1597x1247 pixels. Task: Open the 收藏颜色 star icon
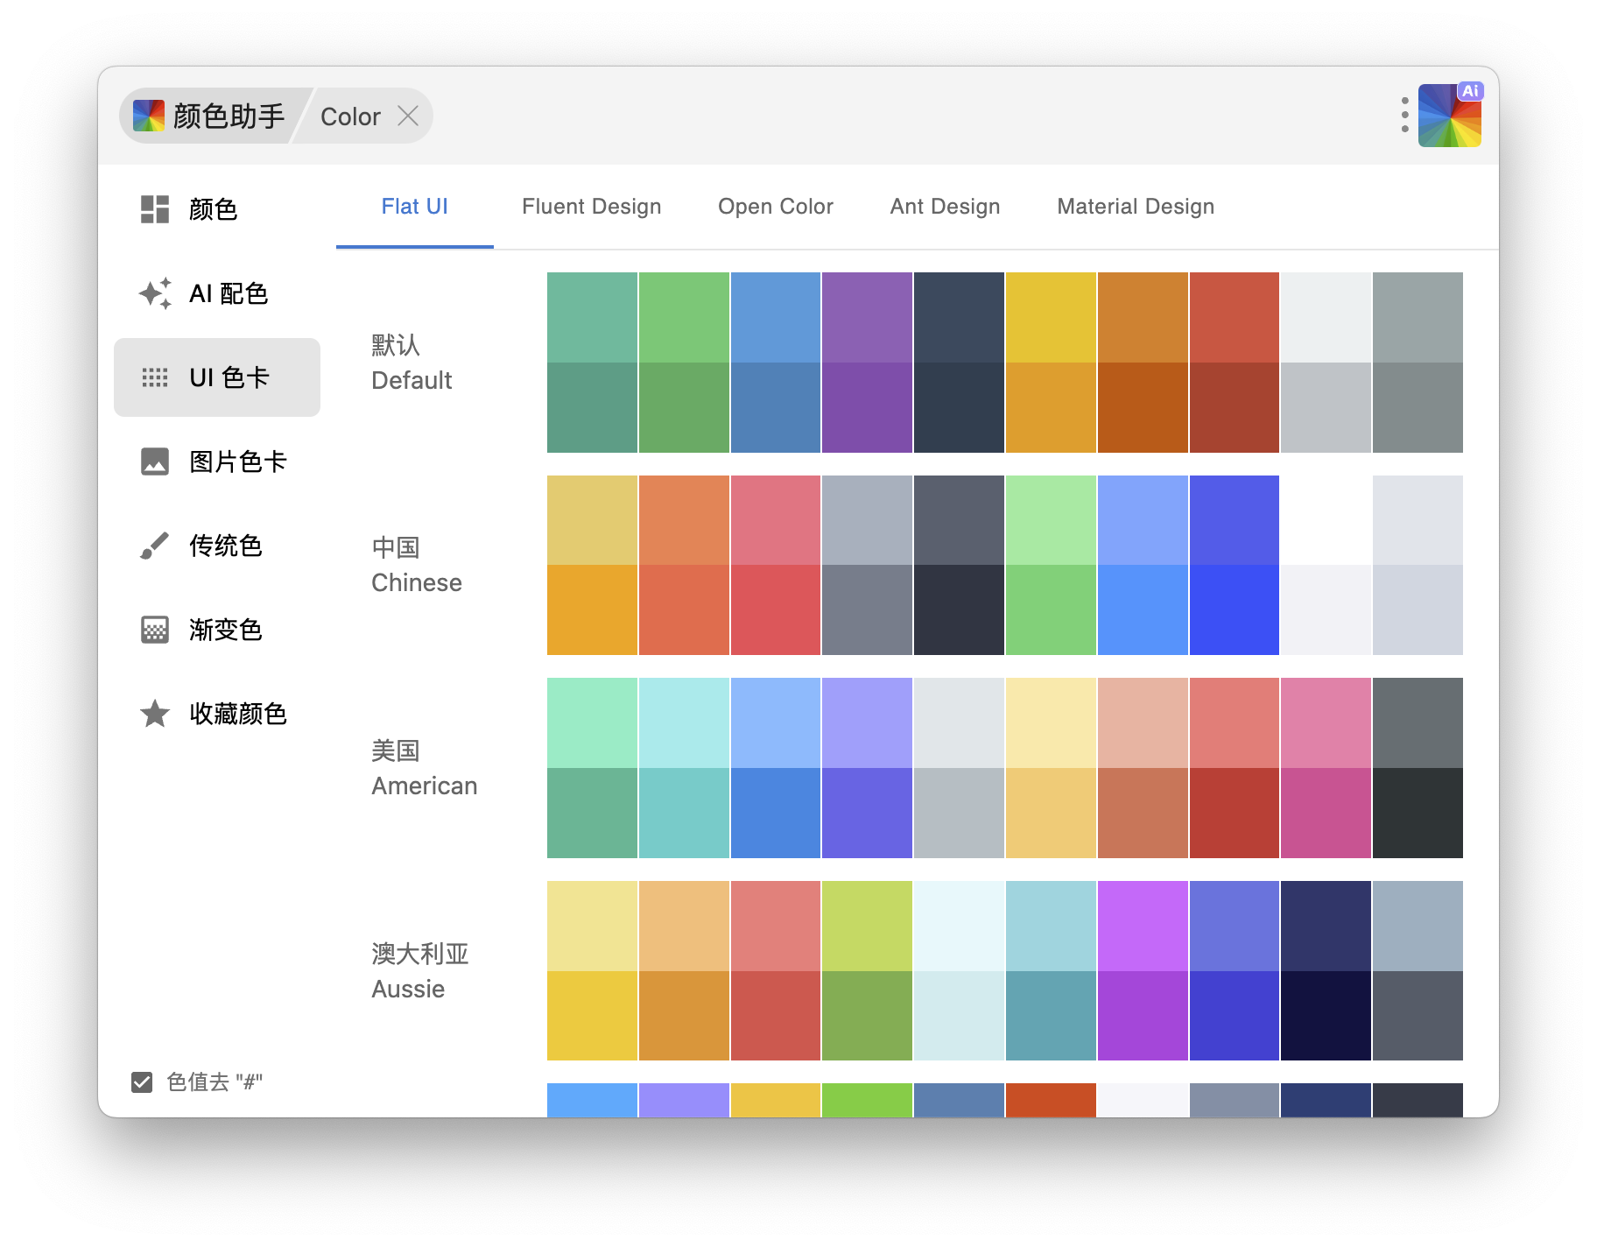[155, 714]
